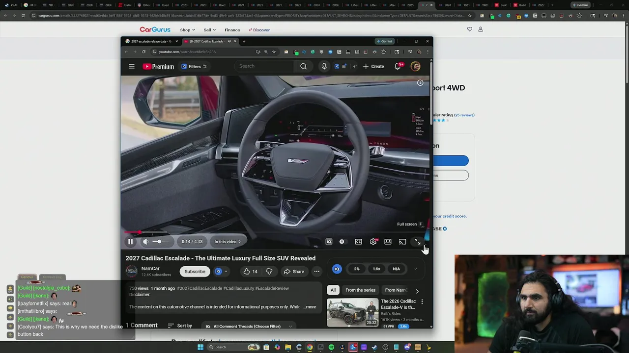This screenshot has height=353, width=629.
Task: Pause the YouTube video
Action: pyautogui.click(x=130, y=242)
